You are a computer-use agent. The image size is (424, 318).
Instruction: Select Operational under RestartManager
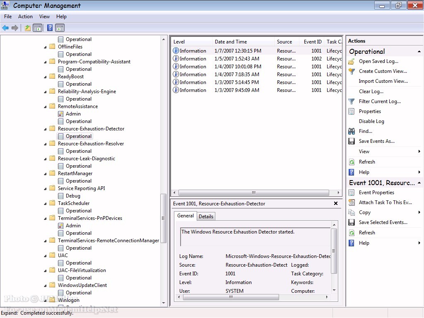(78, 181)
